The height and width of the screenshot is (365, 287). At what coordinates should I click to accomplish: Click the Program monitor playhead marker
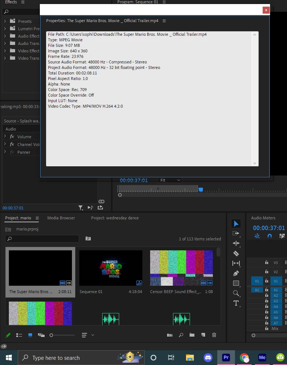(201, 190)
